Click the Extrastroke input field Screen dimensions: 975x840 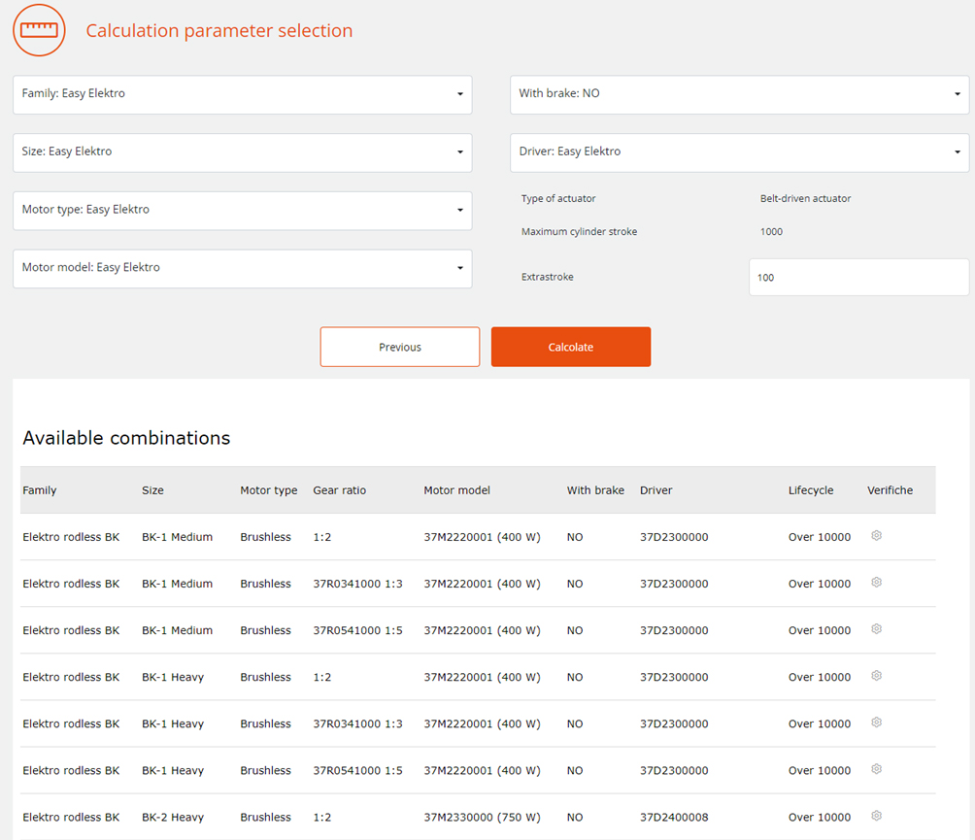tap(858, 278)
